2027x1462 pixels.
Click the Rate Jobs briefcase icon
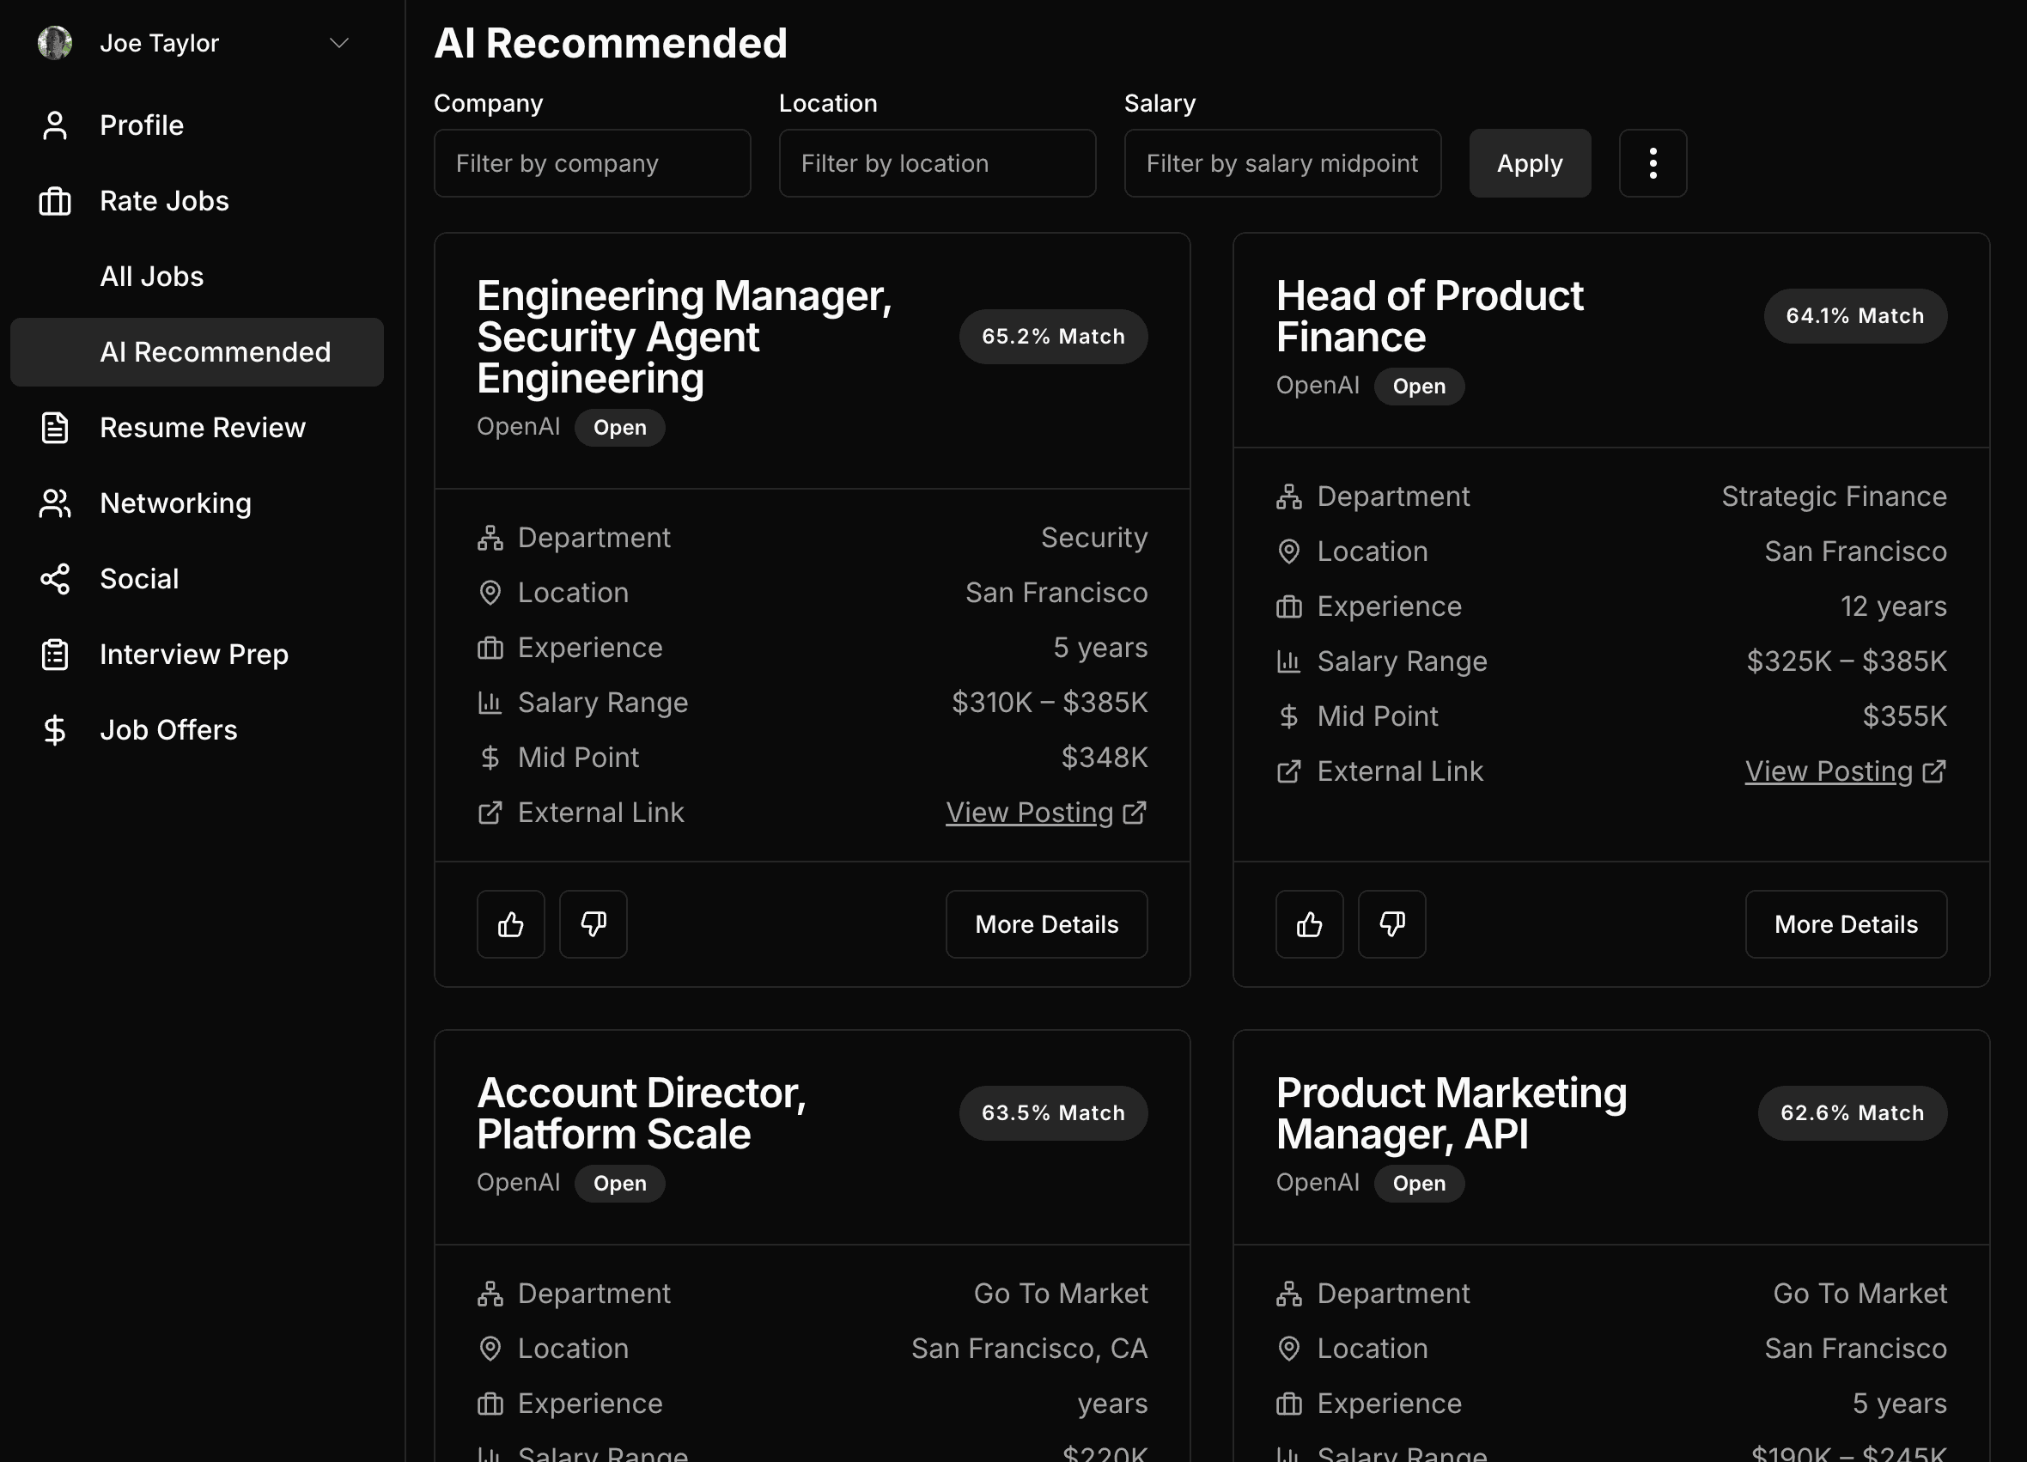54,201
